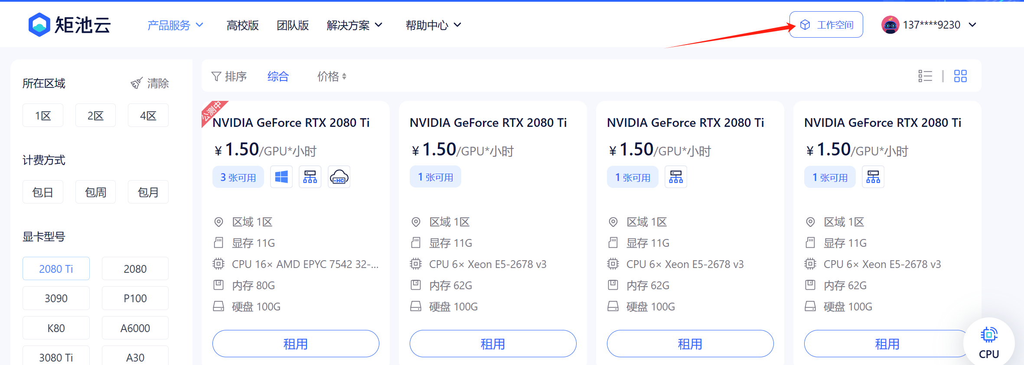Click 租用 on the second GPU card
This screenshot has height=365, width=1024.
(493, 343)
